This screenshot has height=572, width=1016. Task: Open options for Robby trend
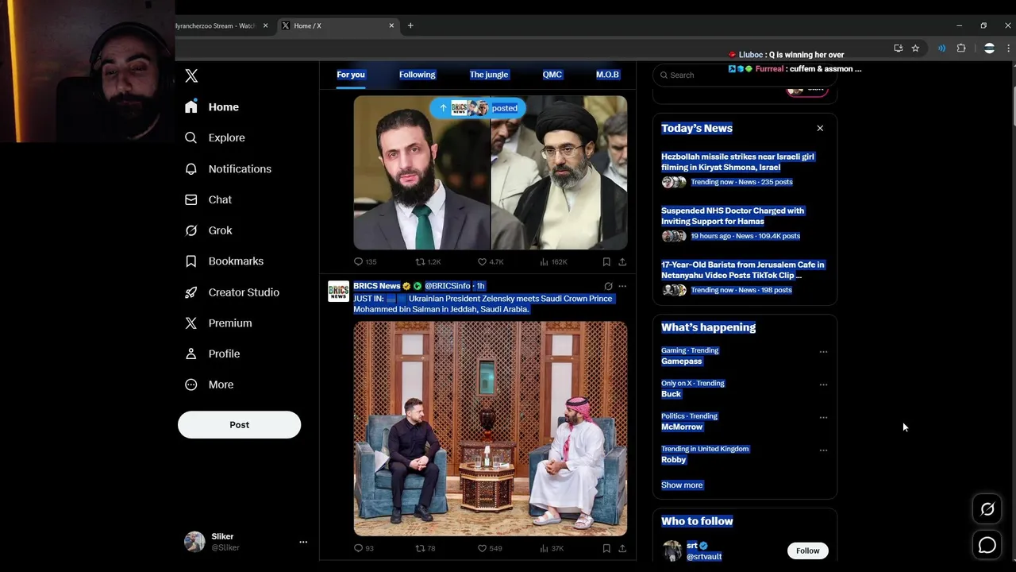pos(823,450)
